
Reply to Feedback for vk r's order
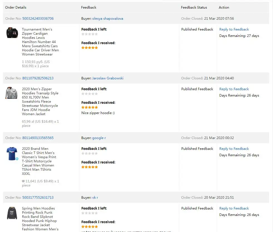click(x=234, y=208)
